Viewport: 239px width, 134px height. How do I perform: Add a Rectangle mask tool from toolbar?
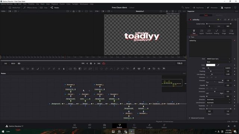coord(97,69)
